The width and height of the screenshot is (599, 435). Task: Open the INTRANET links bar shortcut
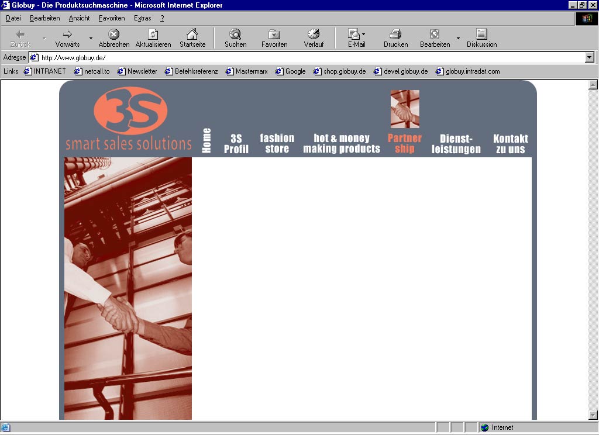(44, 71)
